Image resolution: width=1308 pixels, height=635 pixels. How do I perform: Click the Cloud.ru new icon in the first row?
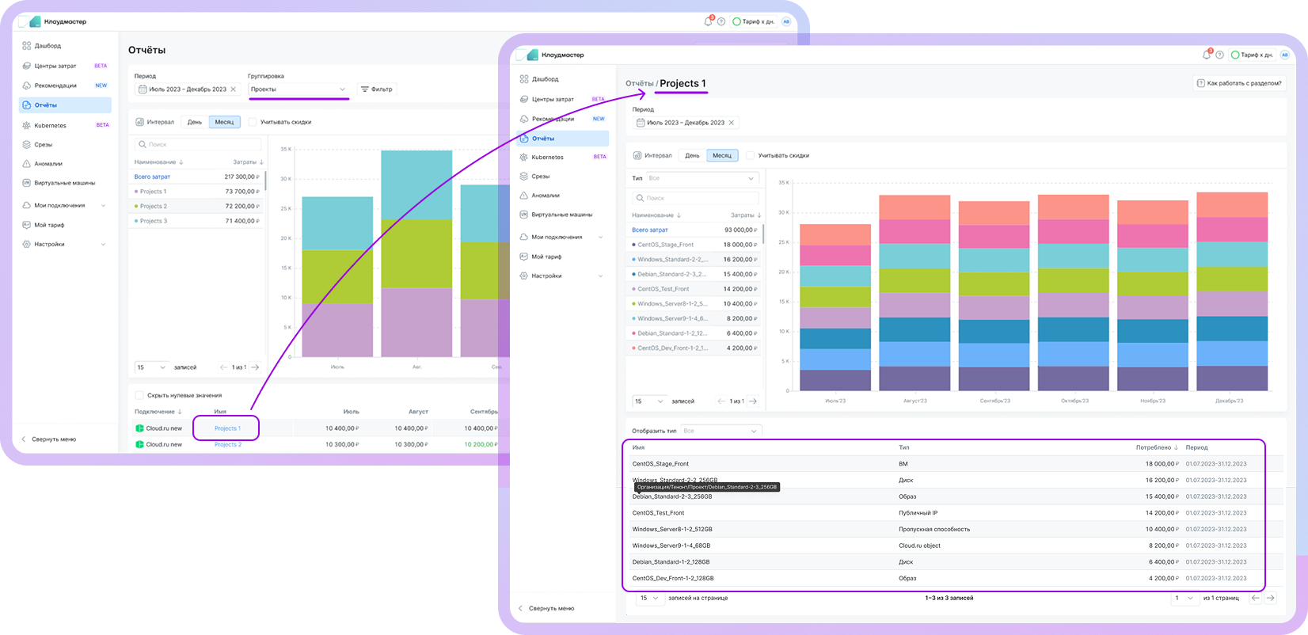(139, 428)
